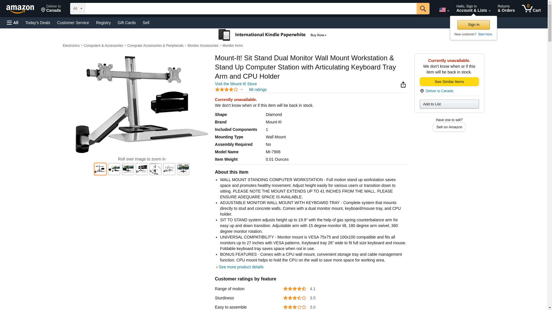Click the search magnifier button

click(x=423, y=9)
